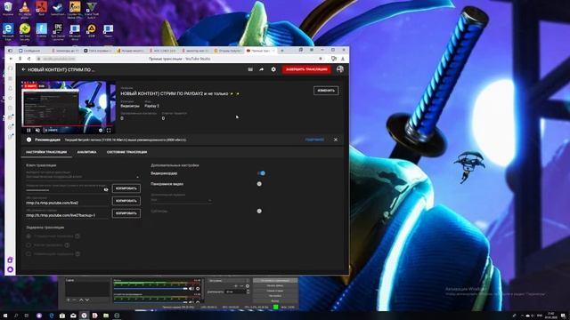This screenshot has width=570, height=320.
Task: Open Windows Start menu
Action: tap(5, 316)
